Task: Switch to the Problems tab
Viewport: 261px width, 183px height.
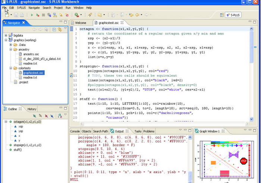Action: coord(149,131)
